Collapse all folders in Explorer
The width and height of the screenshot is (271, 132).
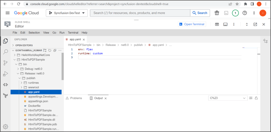[x=55, y=50]
